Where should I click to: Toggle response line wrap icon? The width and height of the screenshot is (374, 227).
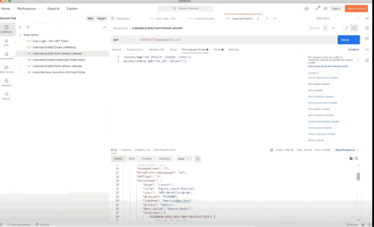point(197,158)
